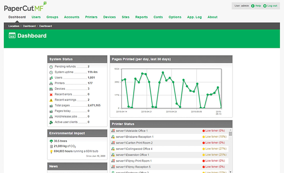Click the Pending refunds clock icon
The height and width of the screenshot is (173, 284).
point(51,67)
